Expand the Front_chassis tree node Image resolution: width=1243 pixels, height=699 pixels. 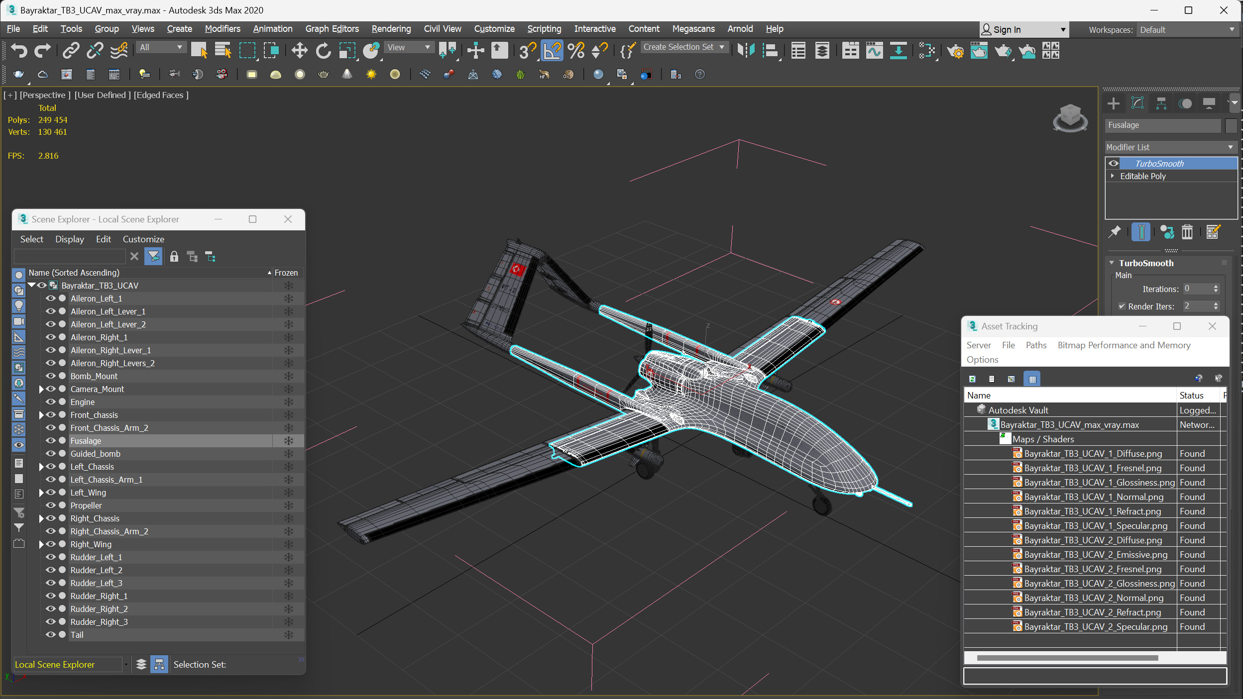click(x=41, y=415)
